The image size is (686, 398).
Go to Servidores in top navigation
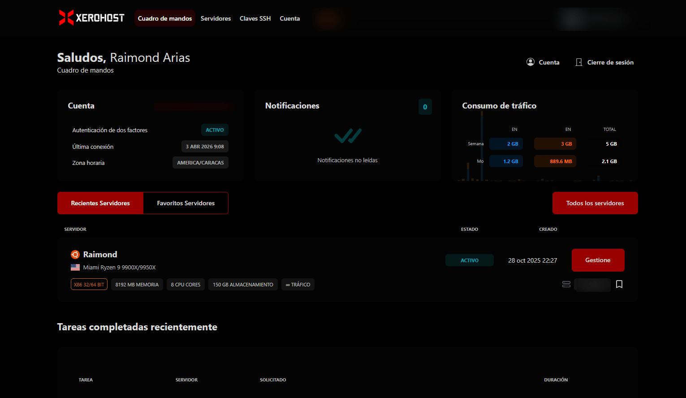tap(216, 18)
